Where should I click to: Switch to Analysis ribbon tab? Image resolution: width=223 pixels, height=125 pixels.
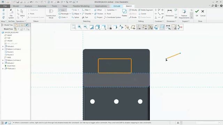tap(28, 6)
